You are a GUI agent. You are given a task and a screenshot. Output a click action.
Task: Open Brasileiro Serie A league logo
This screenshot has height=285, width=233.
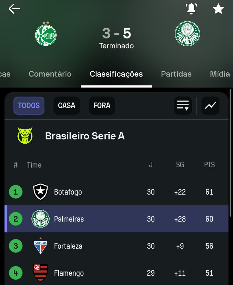pyautogui.click(x=25, y=136)
